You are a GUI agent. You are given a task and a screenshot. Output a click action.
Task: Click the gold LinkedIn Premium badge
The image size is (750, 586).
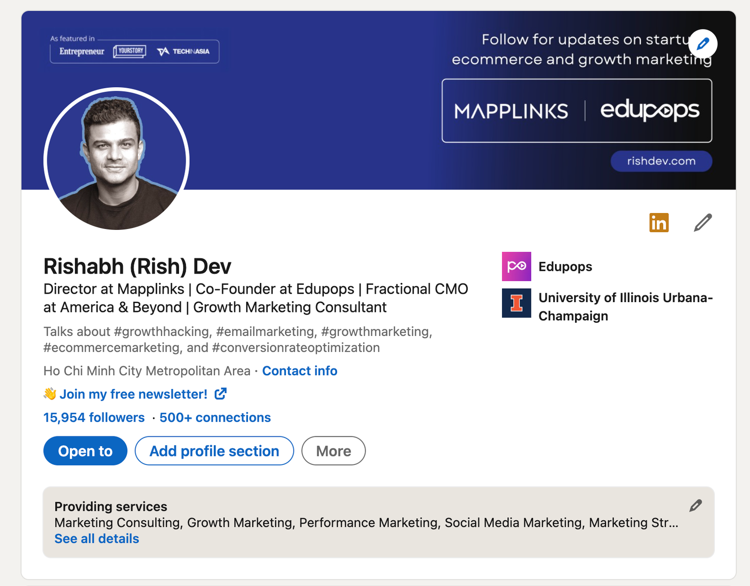click(659, 222)
